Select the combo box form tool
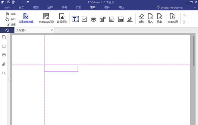The width and height of the screenshot is (198, 125). 103,19
